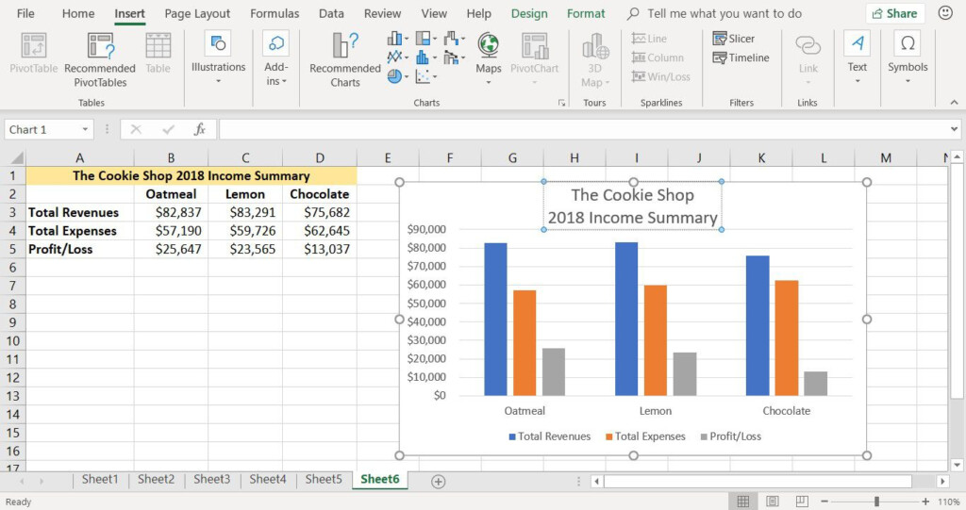Switch to the Home tab
Screen dimensions: 966x510
point(78,13)
